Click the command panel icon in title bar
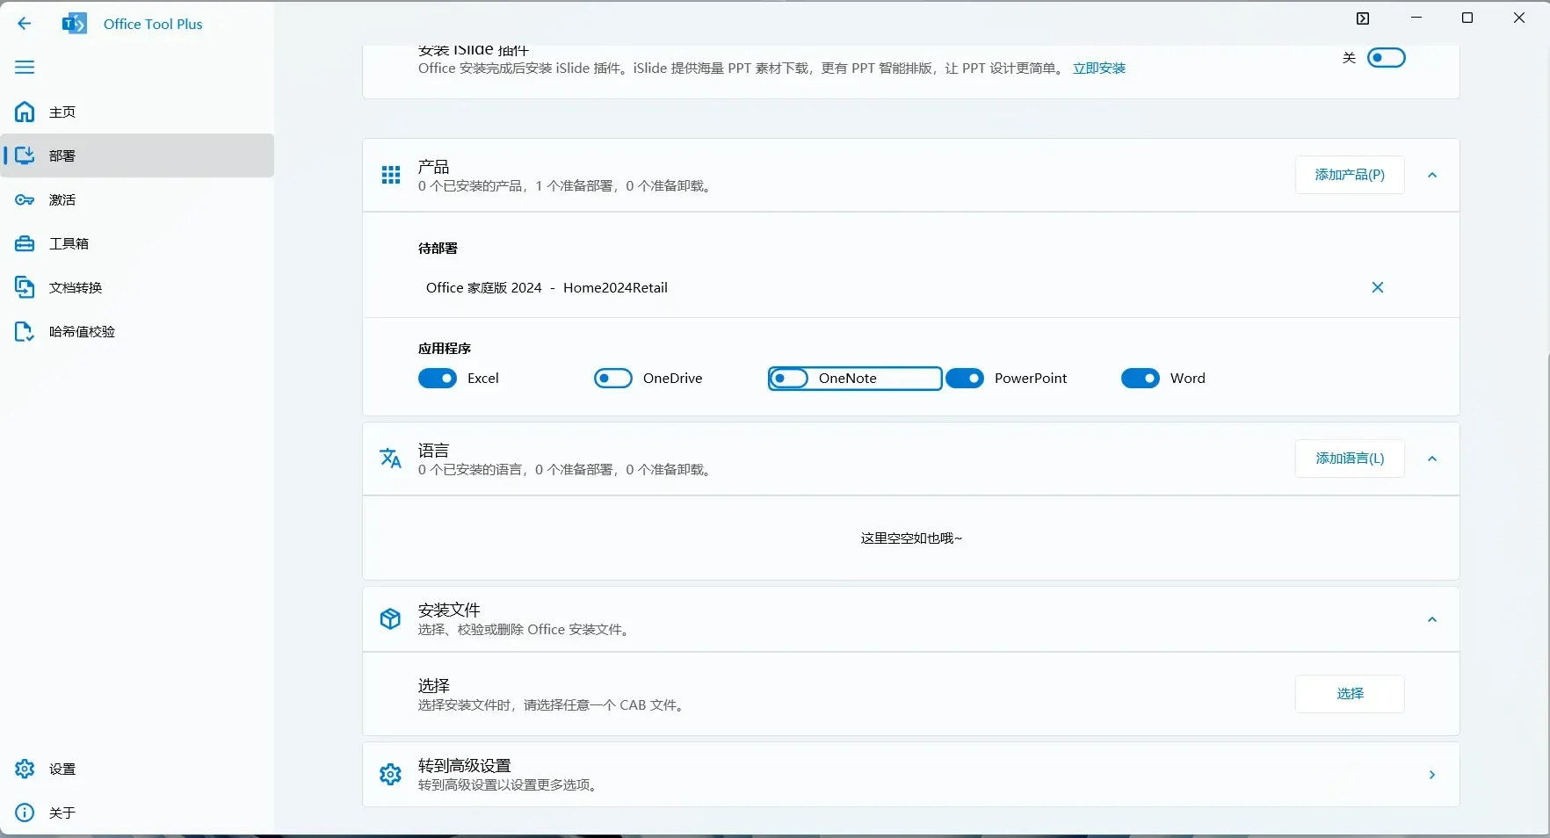This screenshot has width=1550, height=838. (x=1363, y=18)
